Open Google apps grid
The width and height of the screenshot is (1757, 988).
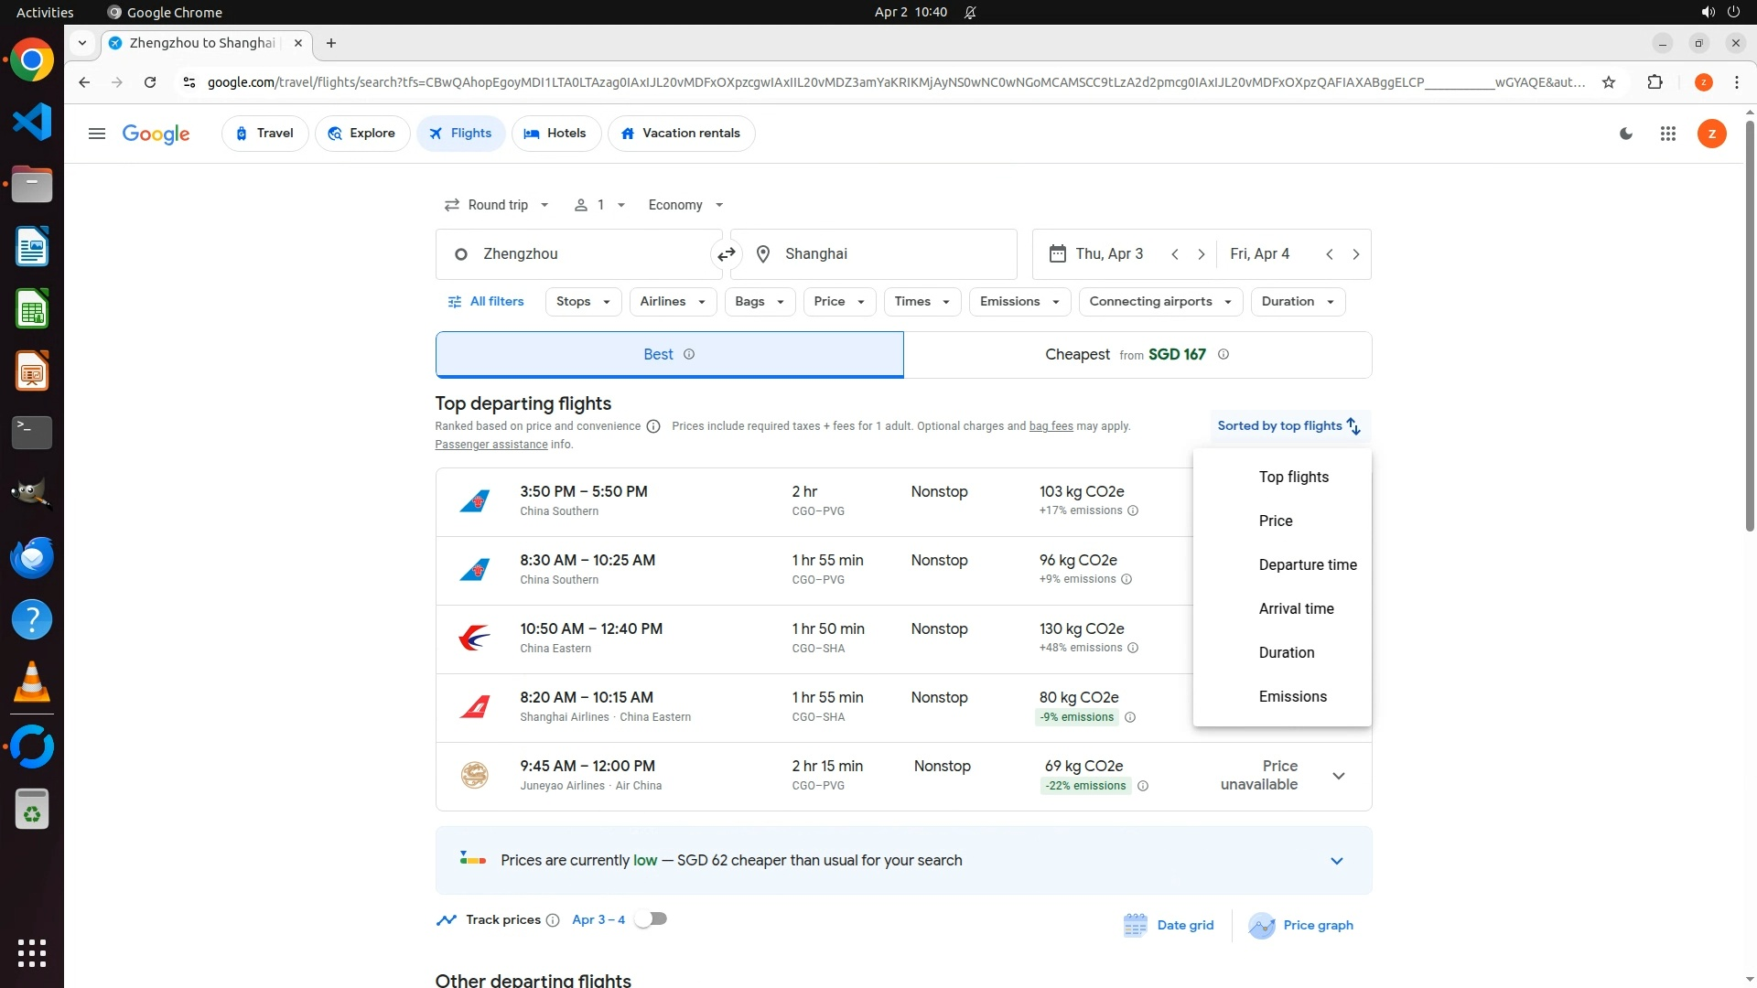[x=1667, y=134]
